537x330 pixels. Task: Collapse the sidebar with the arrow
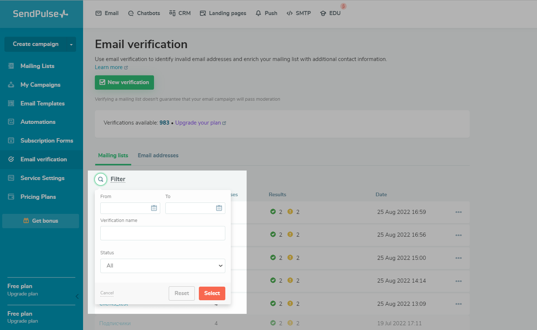(x=77, y=296)
